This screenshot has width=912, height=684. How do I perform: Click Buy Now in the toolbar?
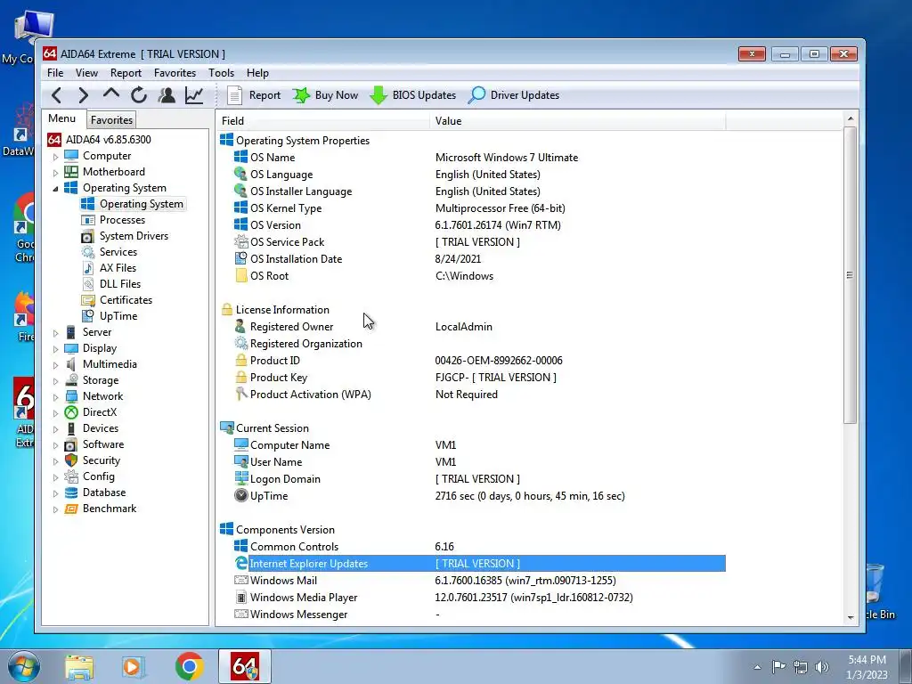[x=326, y=94]
